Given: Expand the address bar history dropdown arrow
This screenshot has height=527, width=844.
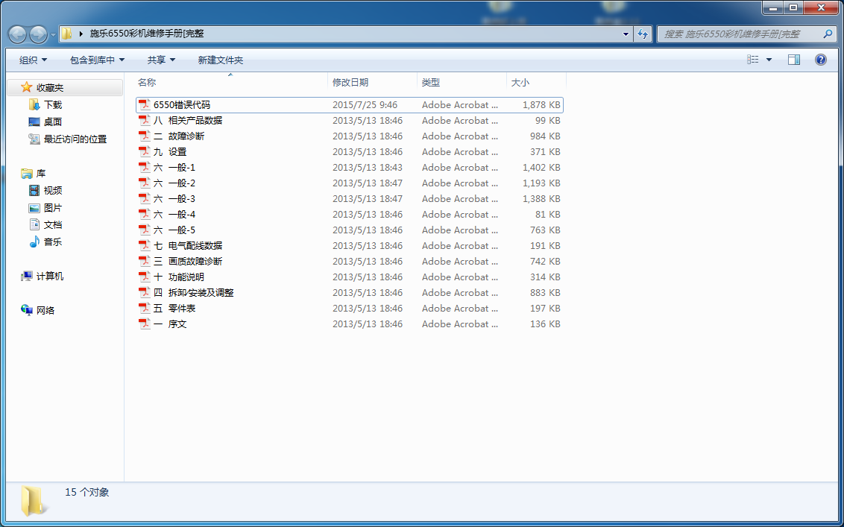Looking at the screenshot, I should click(626, 34).
